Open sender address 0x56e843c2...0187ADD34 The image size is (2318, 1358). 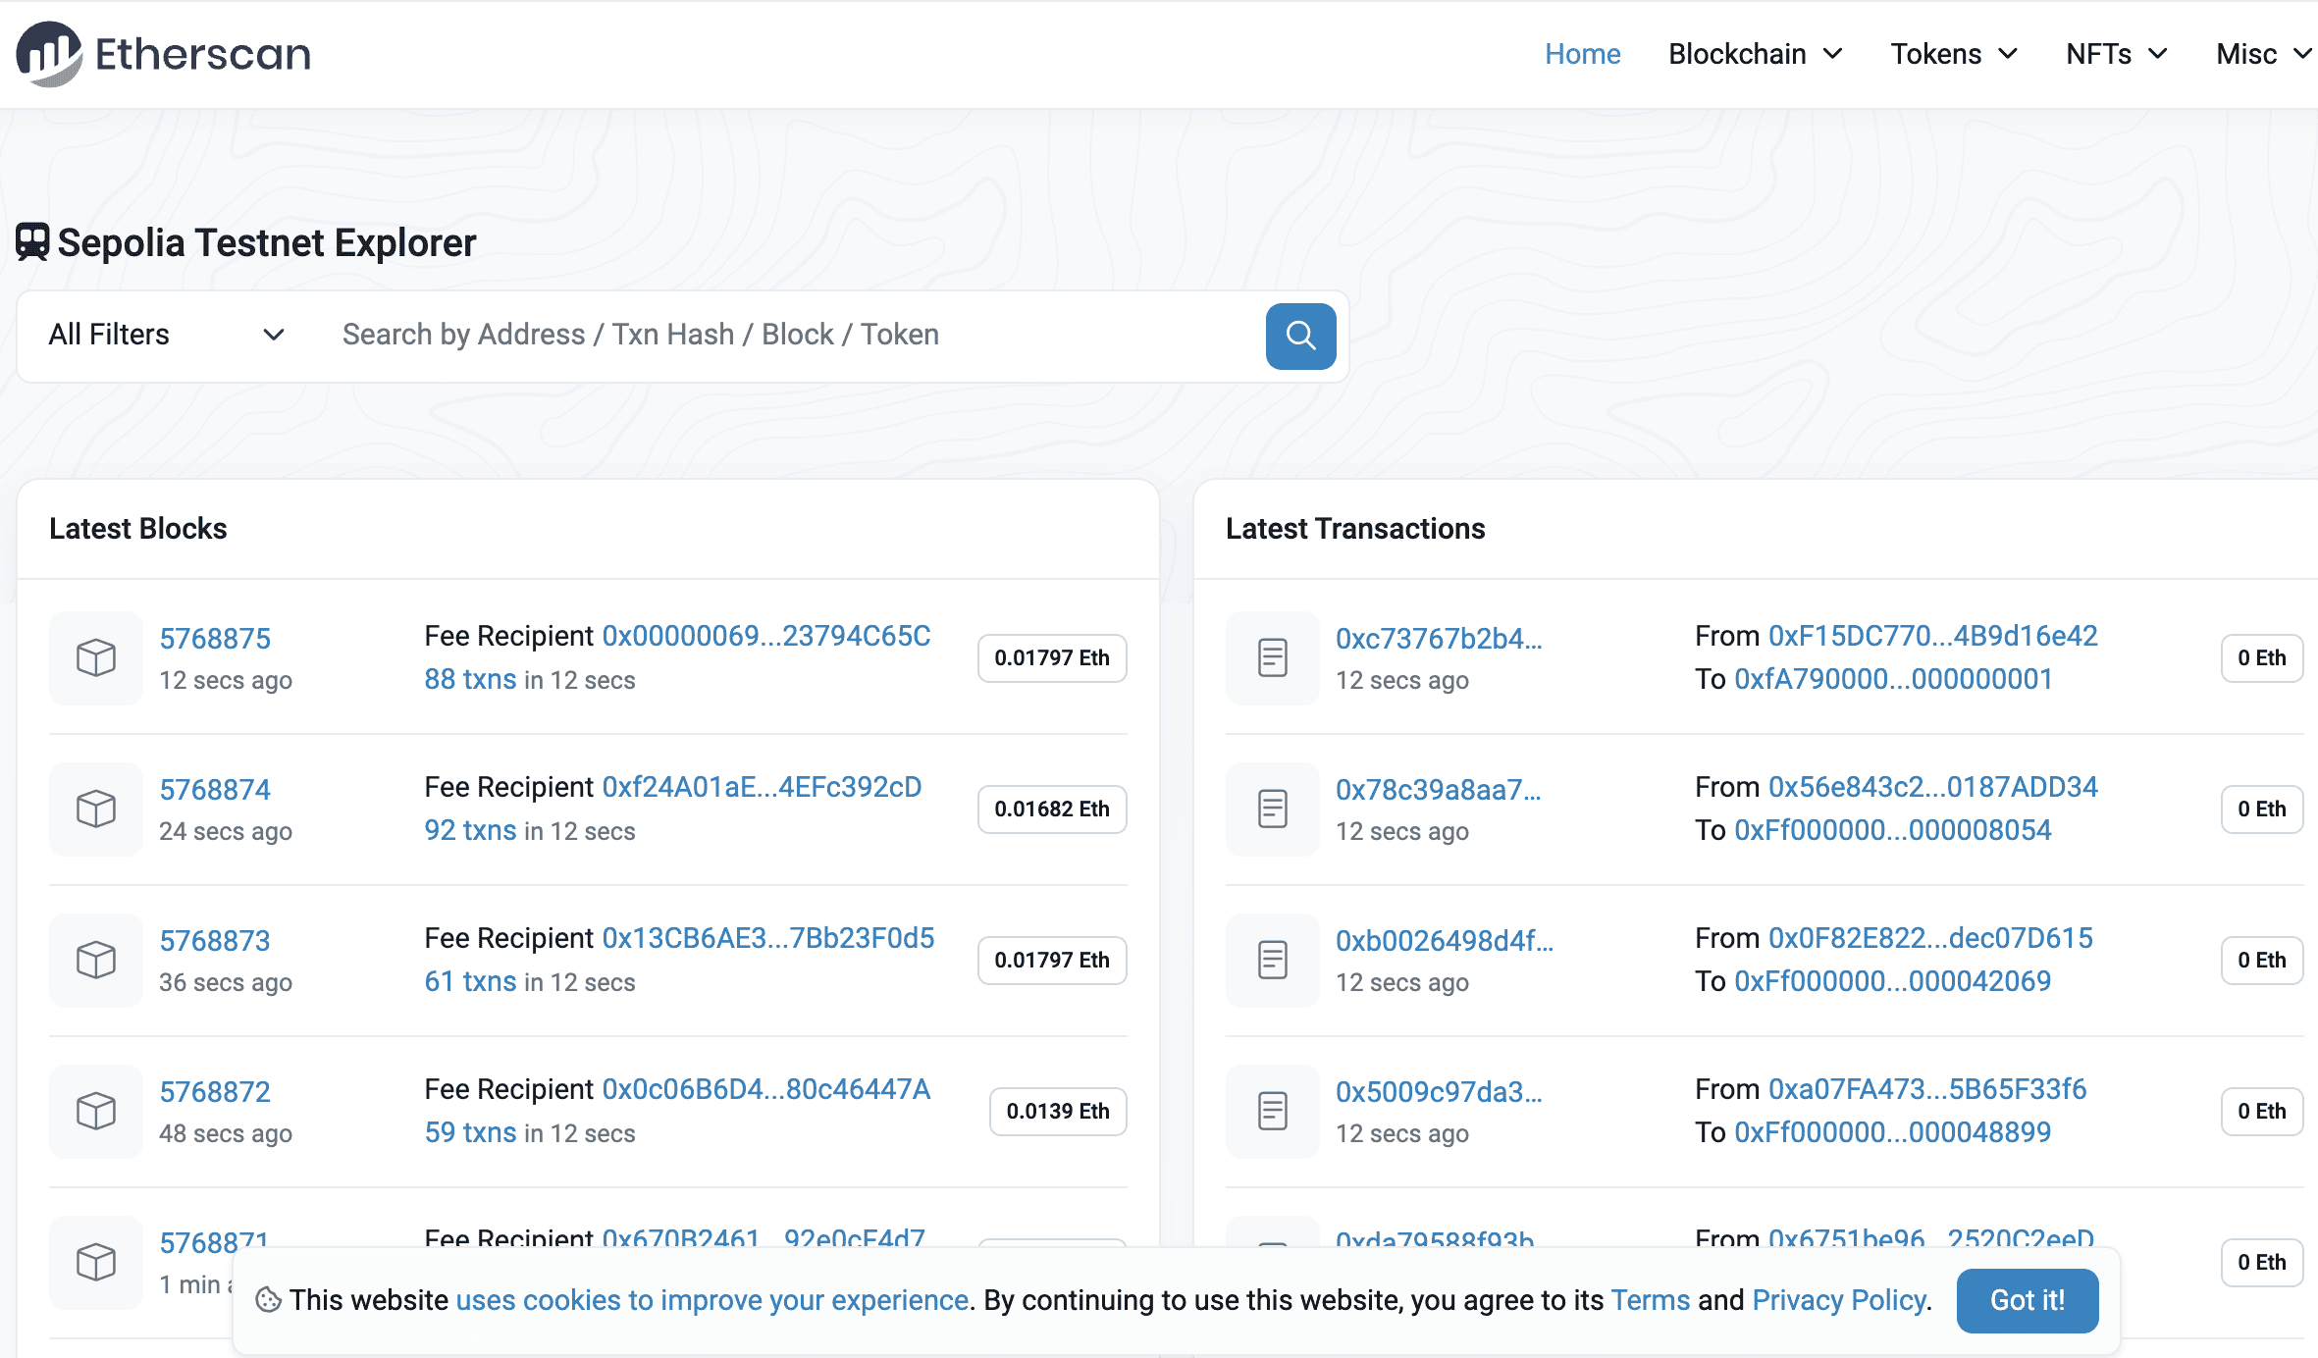(1933, 787)
